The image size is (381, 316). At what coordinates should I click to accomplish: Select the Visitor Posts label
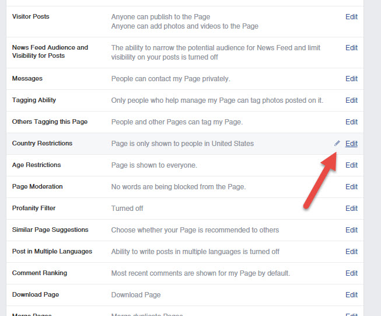30,16
